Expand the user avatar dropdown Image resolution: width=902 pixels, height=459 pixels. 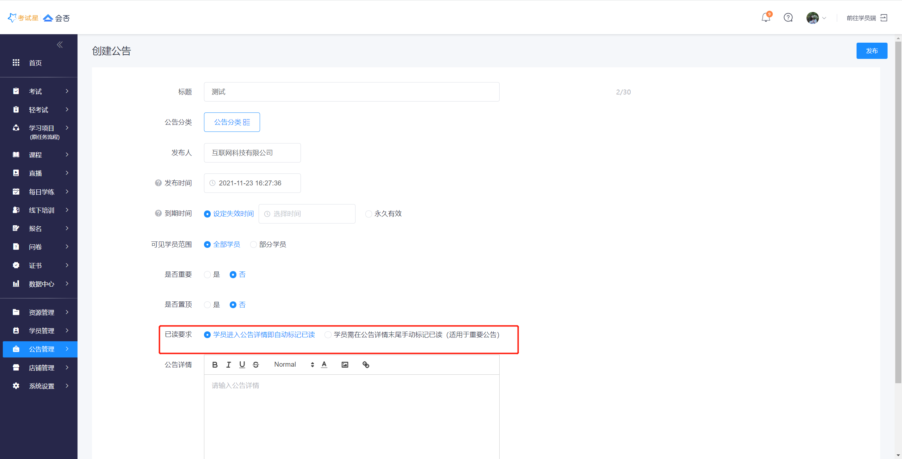tap(816, 18)
